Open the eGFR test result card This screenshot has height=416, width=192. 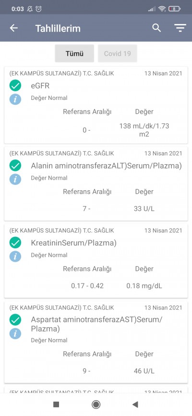click(x=96, y=105)
